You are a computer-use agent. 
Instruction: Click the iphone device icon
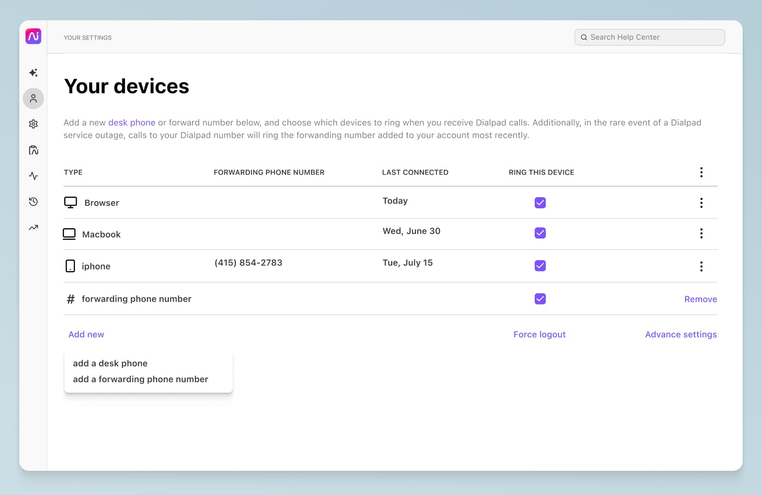pos(70,266)
